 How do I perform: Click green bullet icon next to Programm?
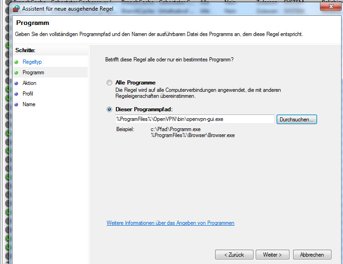(x=16, y=72)
